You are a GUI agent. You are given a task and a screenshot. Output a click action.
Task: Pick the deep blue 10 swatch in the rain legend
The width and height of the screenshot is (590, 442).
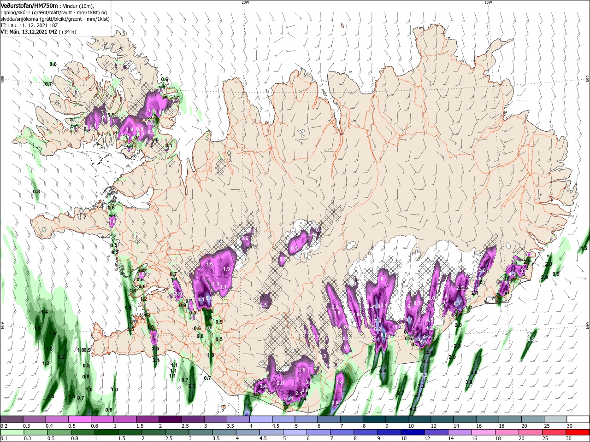(x=413, y=432)
